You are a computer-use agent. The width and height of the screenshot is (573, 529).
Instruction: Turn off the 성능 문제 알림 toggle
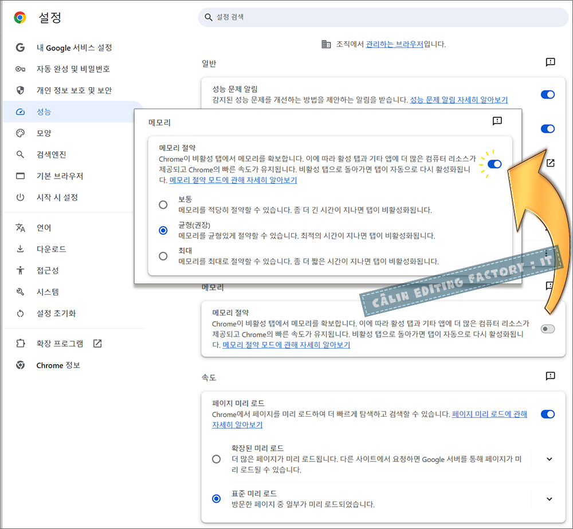coord(548,94)
